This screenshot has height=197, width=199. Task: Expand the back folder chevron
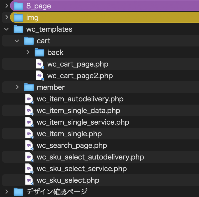tap(28, 52)
